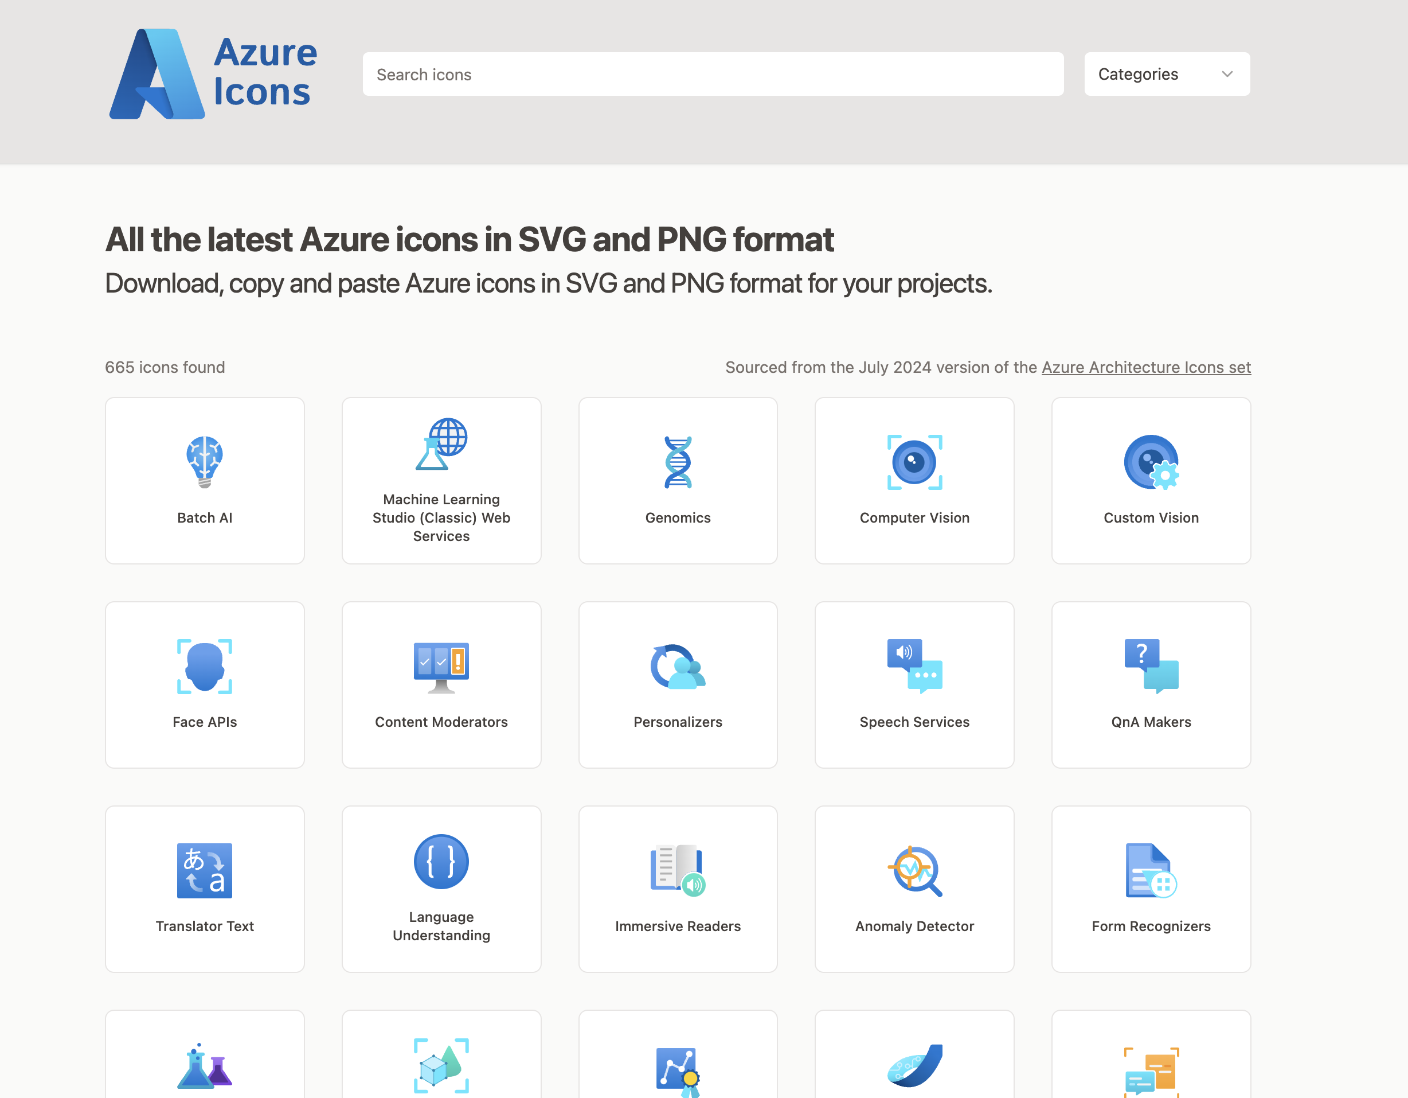Click the Speech Services label text
Image resolution: width=1408 pixels, height=1098 pixels.
point(914,722)
